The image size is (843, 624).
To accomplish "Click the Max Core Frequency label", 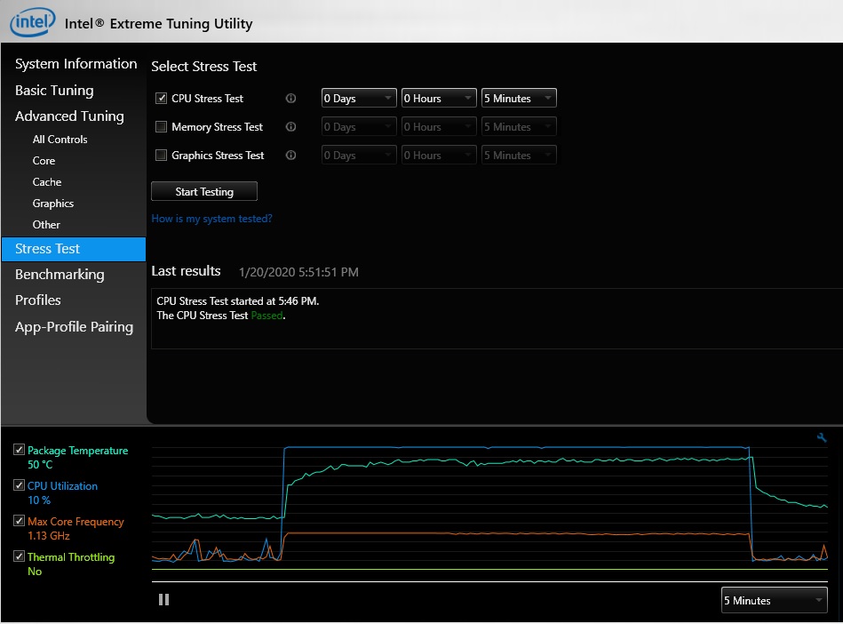I will pos(76,522).
